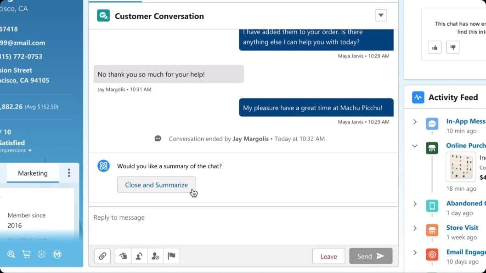Open the Customer Conversation dropdown arrow
This screenshot has width=486, height=273.
pyautogui.click(x=381, y=15)
